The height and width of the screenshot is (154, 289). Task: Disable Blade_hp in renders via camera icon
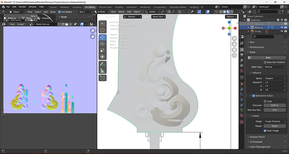click(x=286, y=24)
